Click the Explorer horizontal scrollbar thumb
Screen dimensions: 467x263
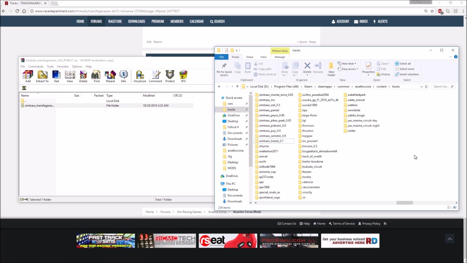(405, 203)
